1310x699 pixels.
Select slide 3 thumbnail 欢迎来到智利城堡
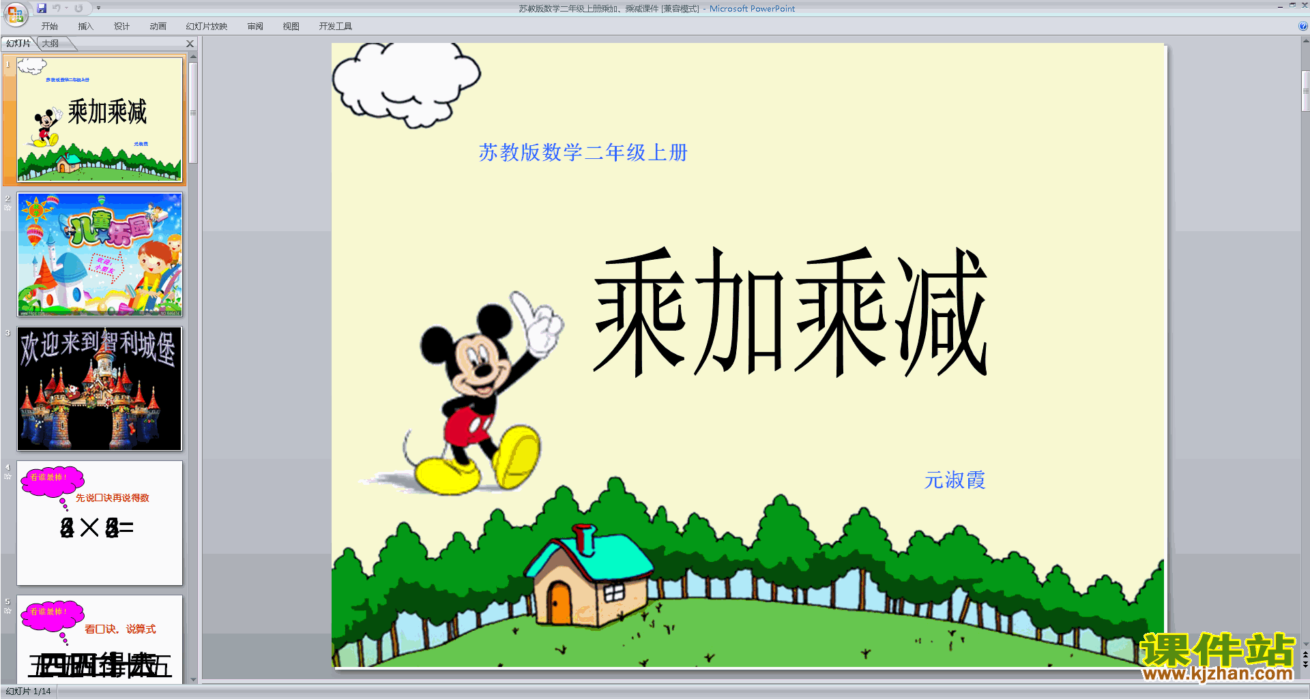click(100, 389)
